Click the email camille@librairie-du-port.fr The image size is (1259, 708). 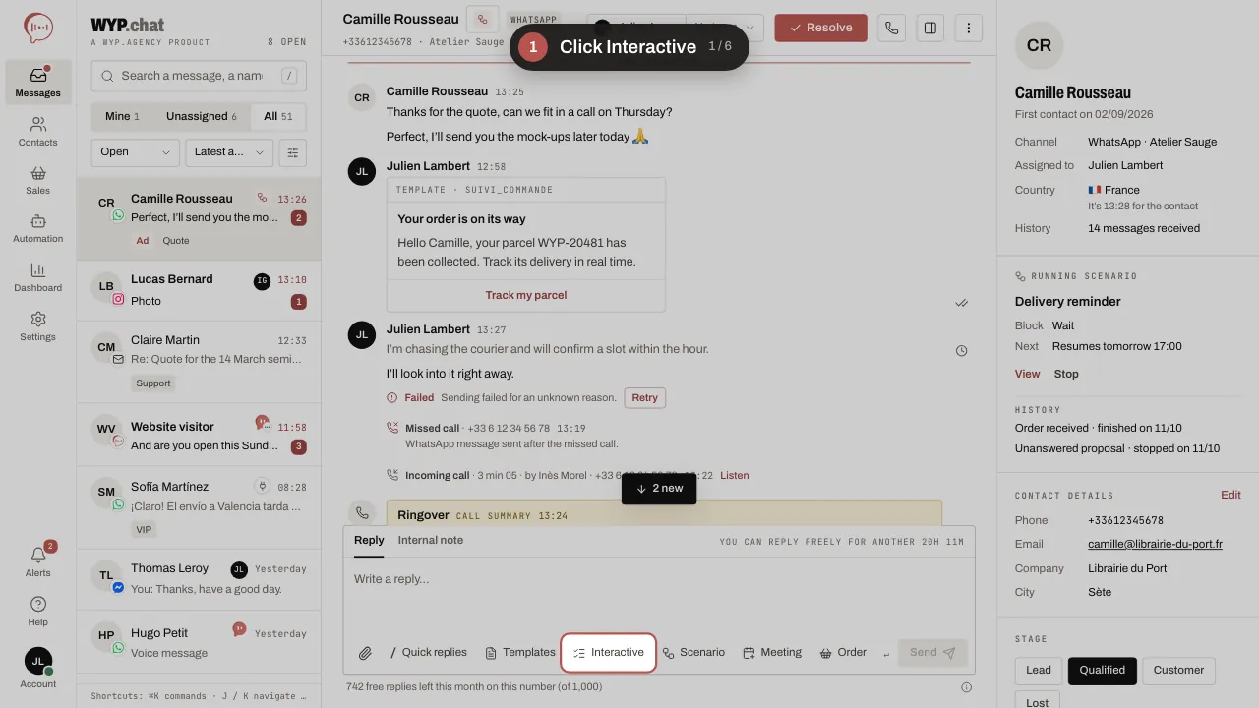[x=1155, y=544]
